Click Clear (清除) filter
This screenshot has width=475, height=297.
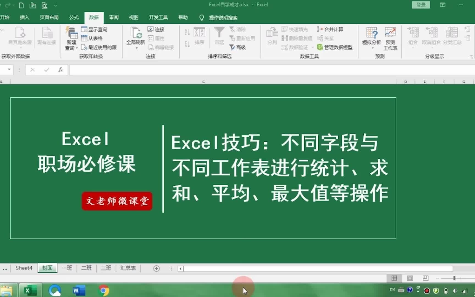point(237,29)
